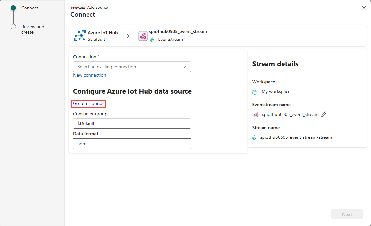Click the My workspace label
The height and width of the screenshot is (226, 371).
(276, 92)
